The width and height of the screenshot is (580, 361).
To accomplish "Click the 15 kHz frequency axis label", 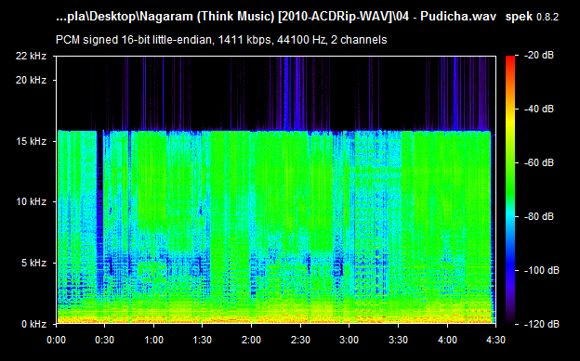I will [x=31, y=141].
